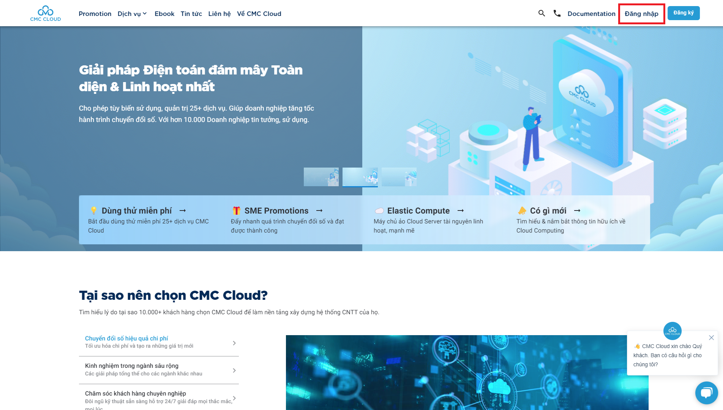
Task: Click the chat greeting message text
Action: [668, 355]
